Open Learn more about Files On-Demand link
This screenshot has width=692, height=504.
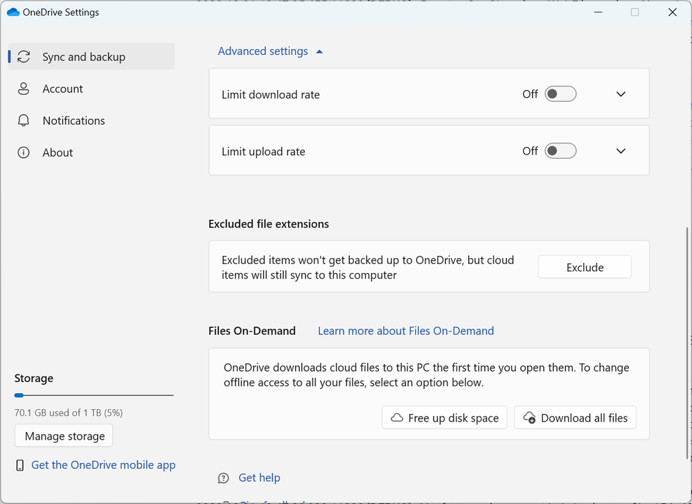406,331
